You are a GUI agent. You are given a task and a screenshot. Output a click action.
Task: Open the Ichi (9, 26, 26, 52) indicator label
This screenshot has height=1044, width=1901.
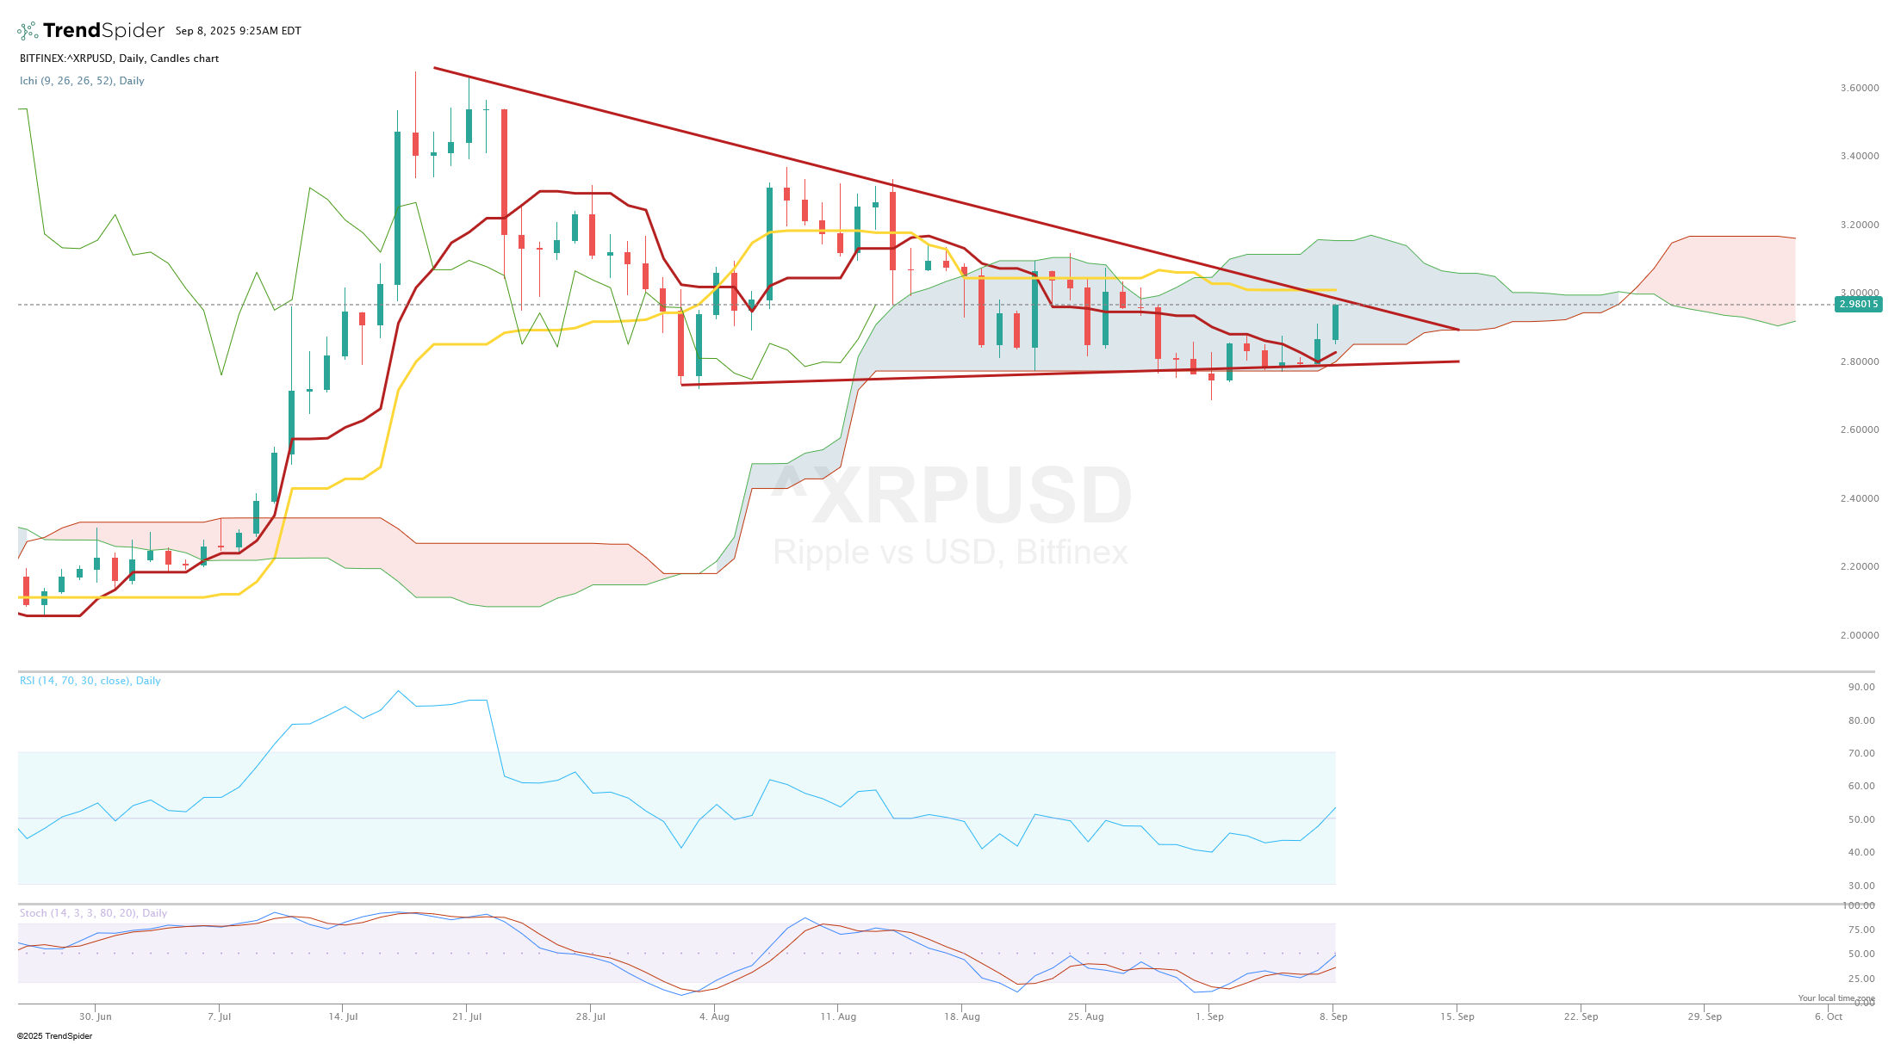82,81
